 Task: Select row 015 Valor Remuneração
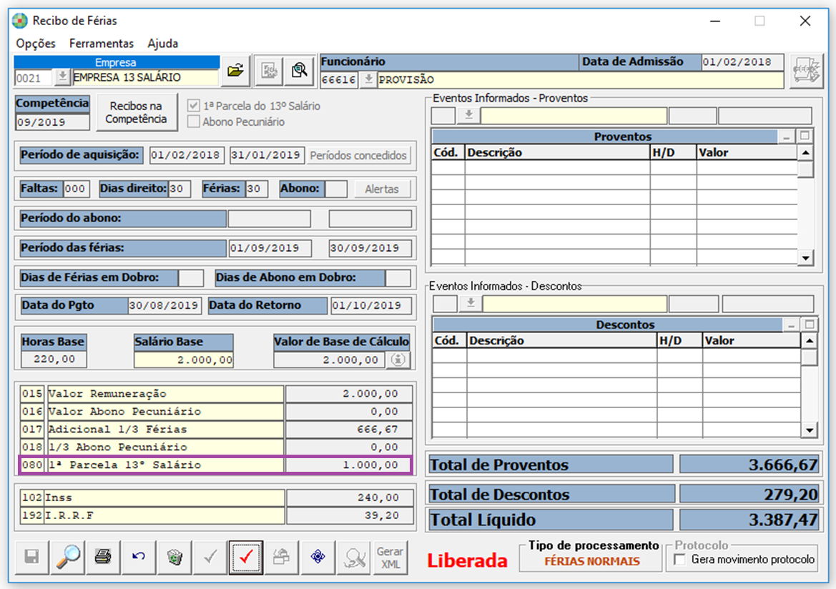tap(216, 393)
